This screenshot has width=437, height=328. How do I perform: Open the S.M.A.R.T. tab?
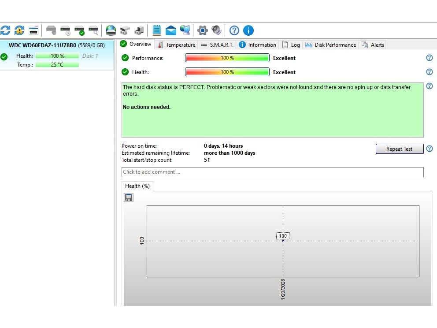coord(217,45)
